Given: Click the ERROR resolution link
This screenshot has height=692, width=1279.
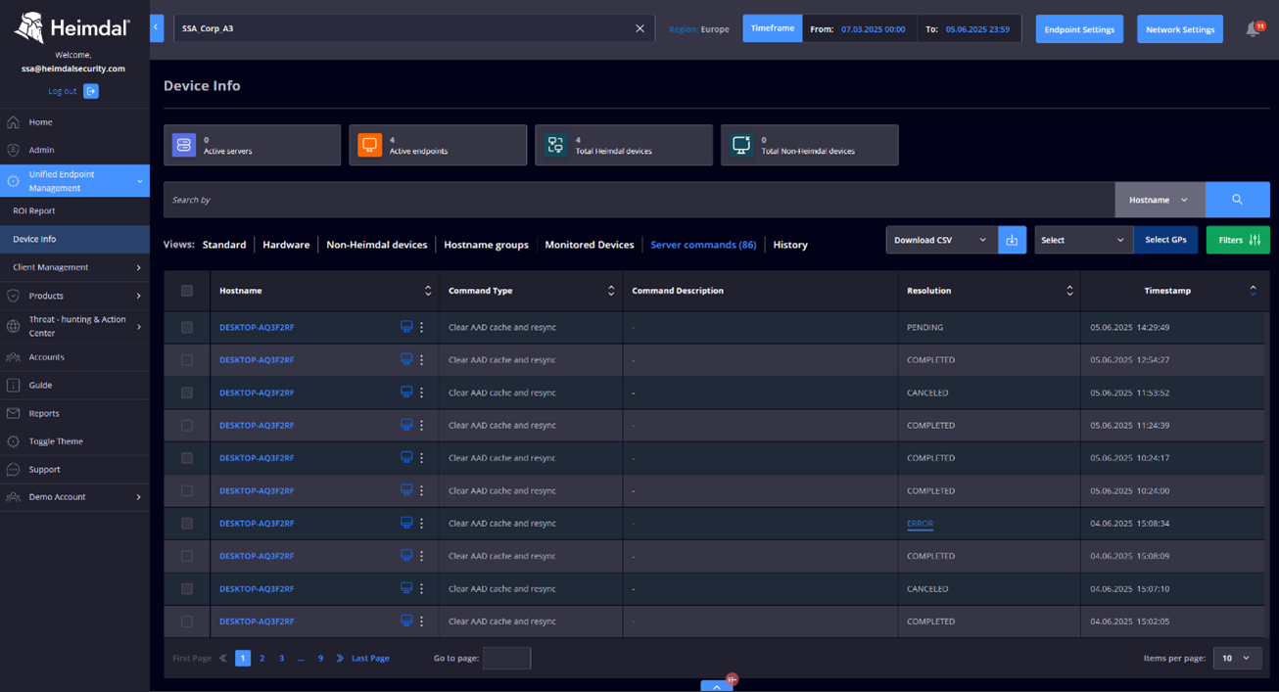Looking at the screenshot, I should click(x=920, y=524).
